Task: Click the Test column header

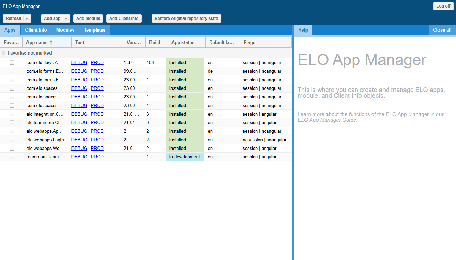Action: [x=97, y=43]
